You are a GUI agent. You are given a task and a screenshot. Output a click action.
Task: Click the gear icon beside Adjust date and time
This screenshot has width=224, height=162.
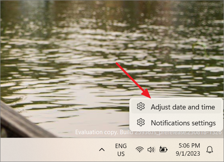pyautogui.click(x=141, y=106)
